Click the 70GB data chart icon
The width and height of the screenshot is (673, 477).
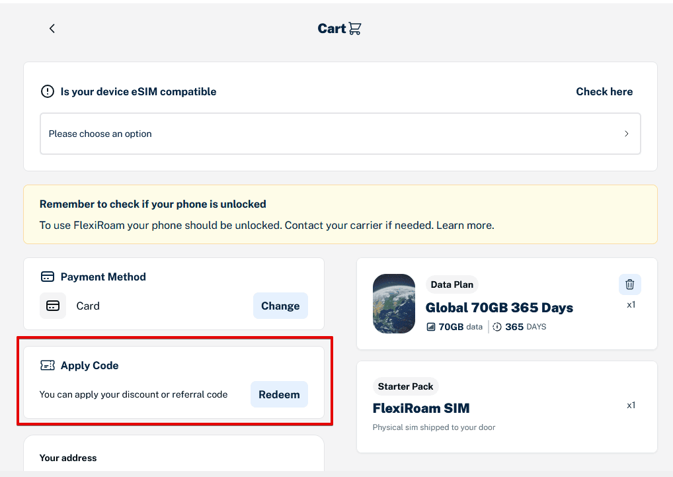[x=431, y=327]
